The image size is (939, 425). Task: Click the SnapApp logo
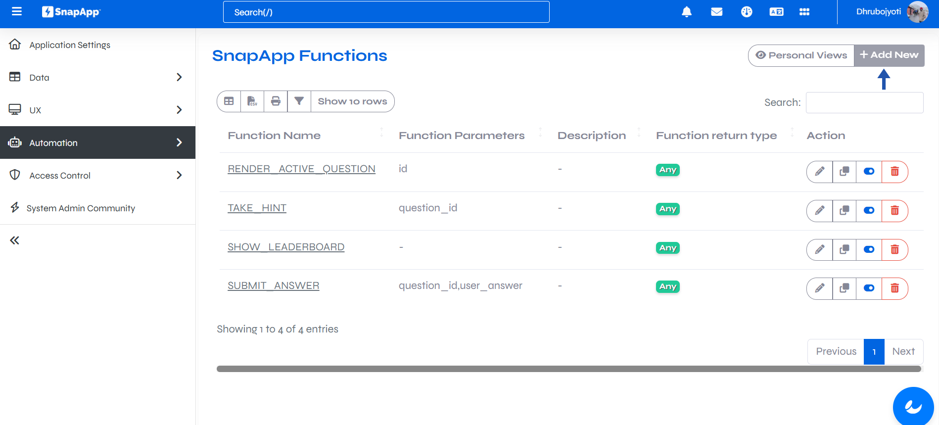pyautogui.click(x=71, y=12)
